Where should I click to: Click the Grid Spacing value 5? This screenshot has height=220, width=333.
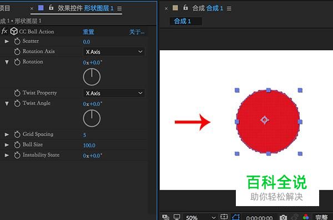[x=84, y=135]
